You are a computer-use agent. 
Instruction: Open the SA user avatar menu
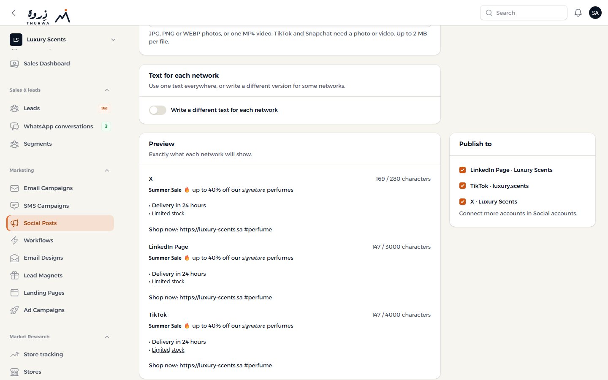coord(595,13)
